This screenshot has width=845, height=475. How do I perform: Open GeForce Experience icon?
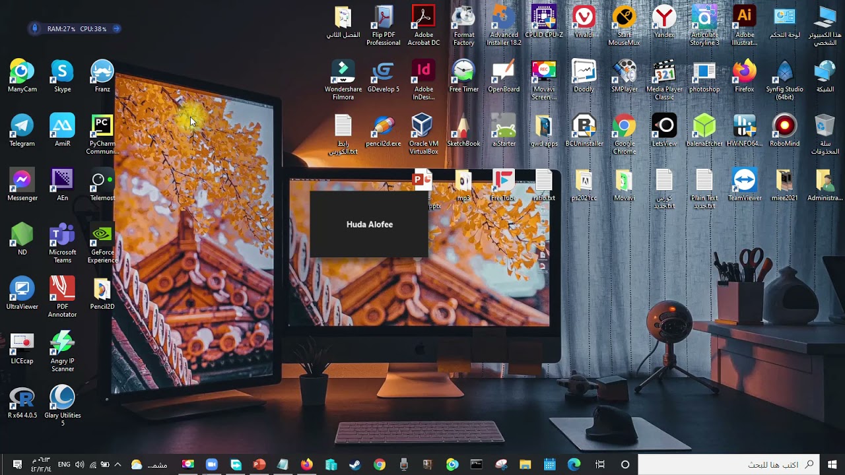pyautogui.click(x=102, y=242)
